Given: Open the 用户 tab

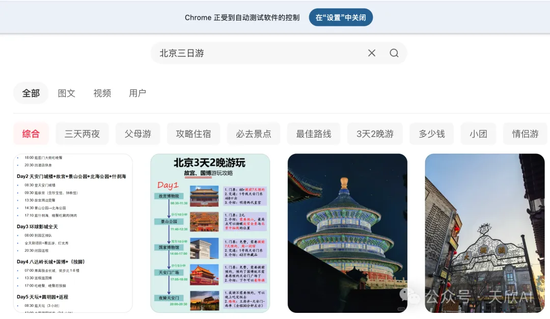Looking at the screenshot, I should (x=137, y=93).
